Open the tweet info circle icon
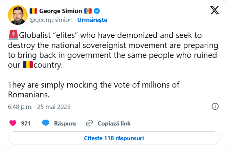The width and height of the screenshot is (229, 150). click(x=215, y=107)
